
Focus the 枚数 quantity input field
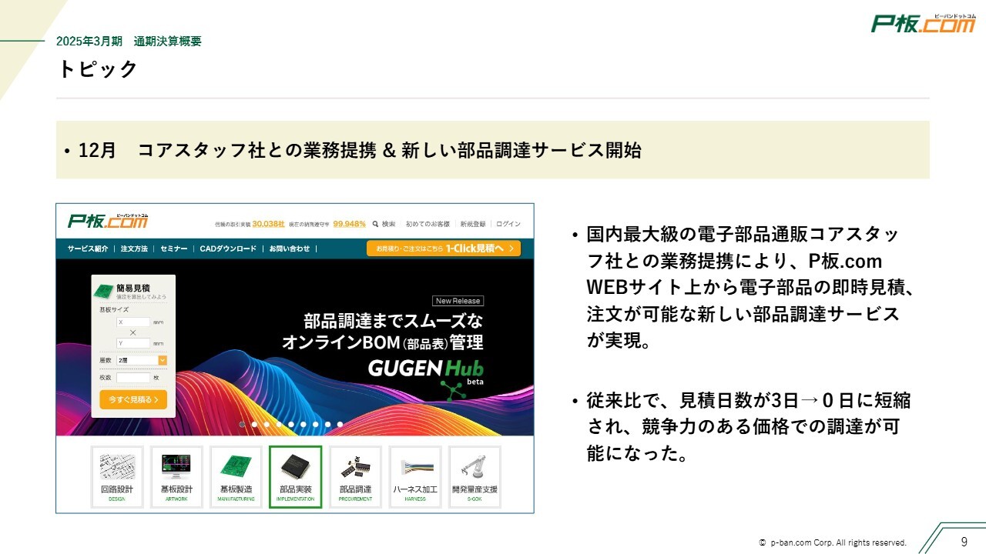point(133,378)
